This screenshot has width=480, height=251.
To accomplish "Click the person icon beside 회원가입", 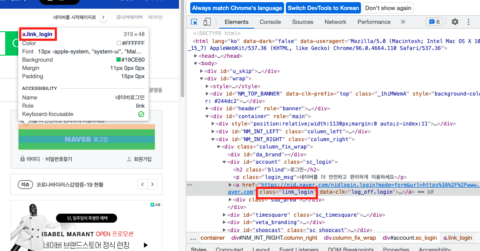I will click(x=129, y=159).
